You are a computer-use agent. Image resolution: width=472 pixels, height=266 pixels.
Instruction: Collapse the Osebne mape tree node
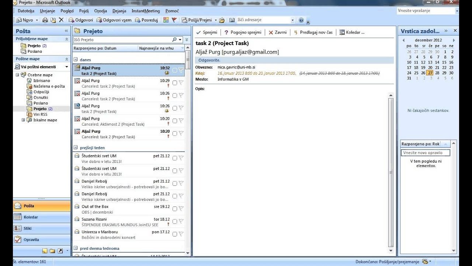click(x=17, y=75)
